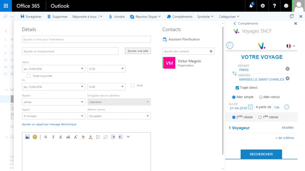This screenshot has height=171, width=305.
Task: Swap departure and arrival stations
Action: [x=234, y=73]
